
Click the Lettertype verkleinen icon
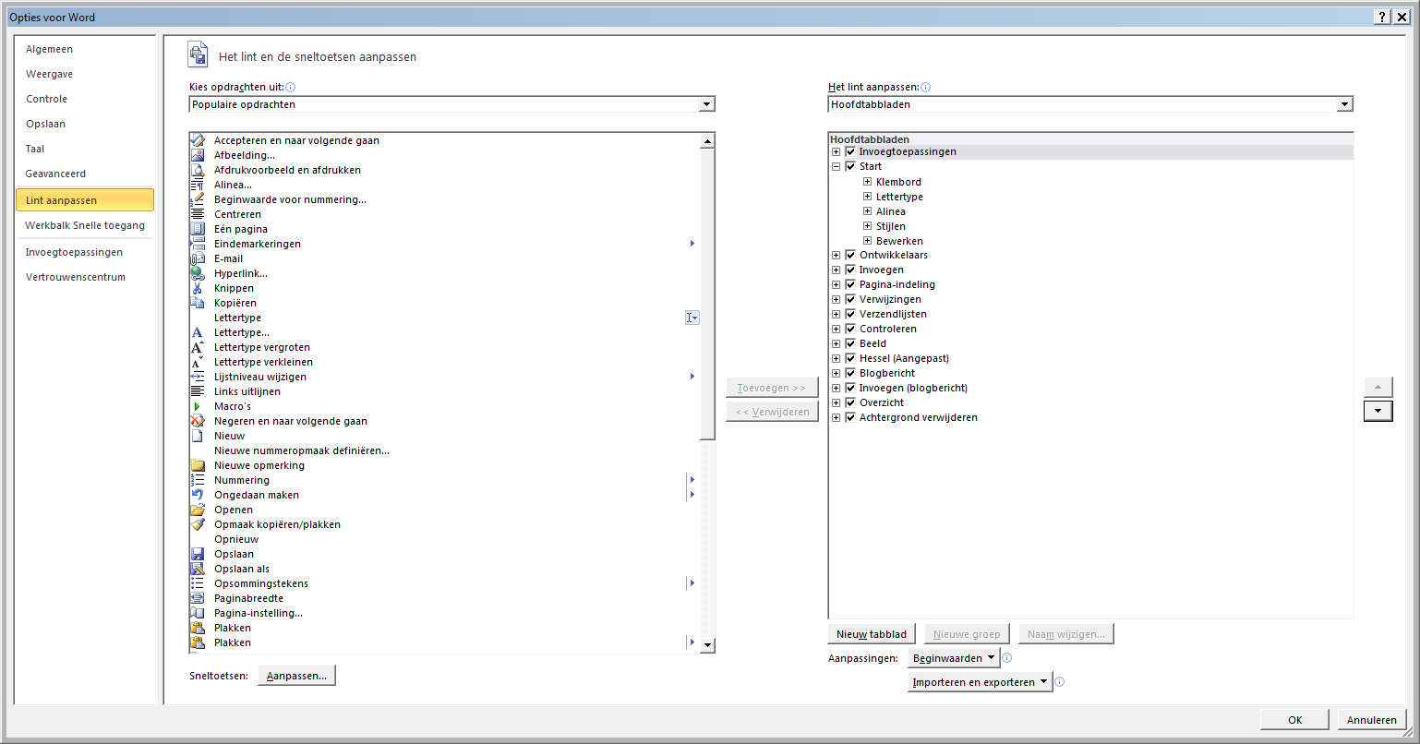pos(197,362)
